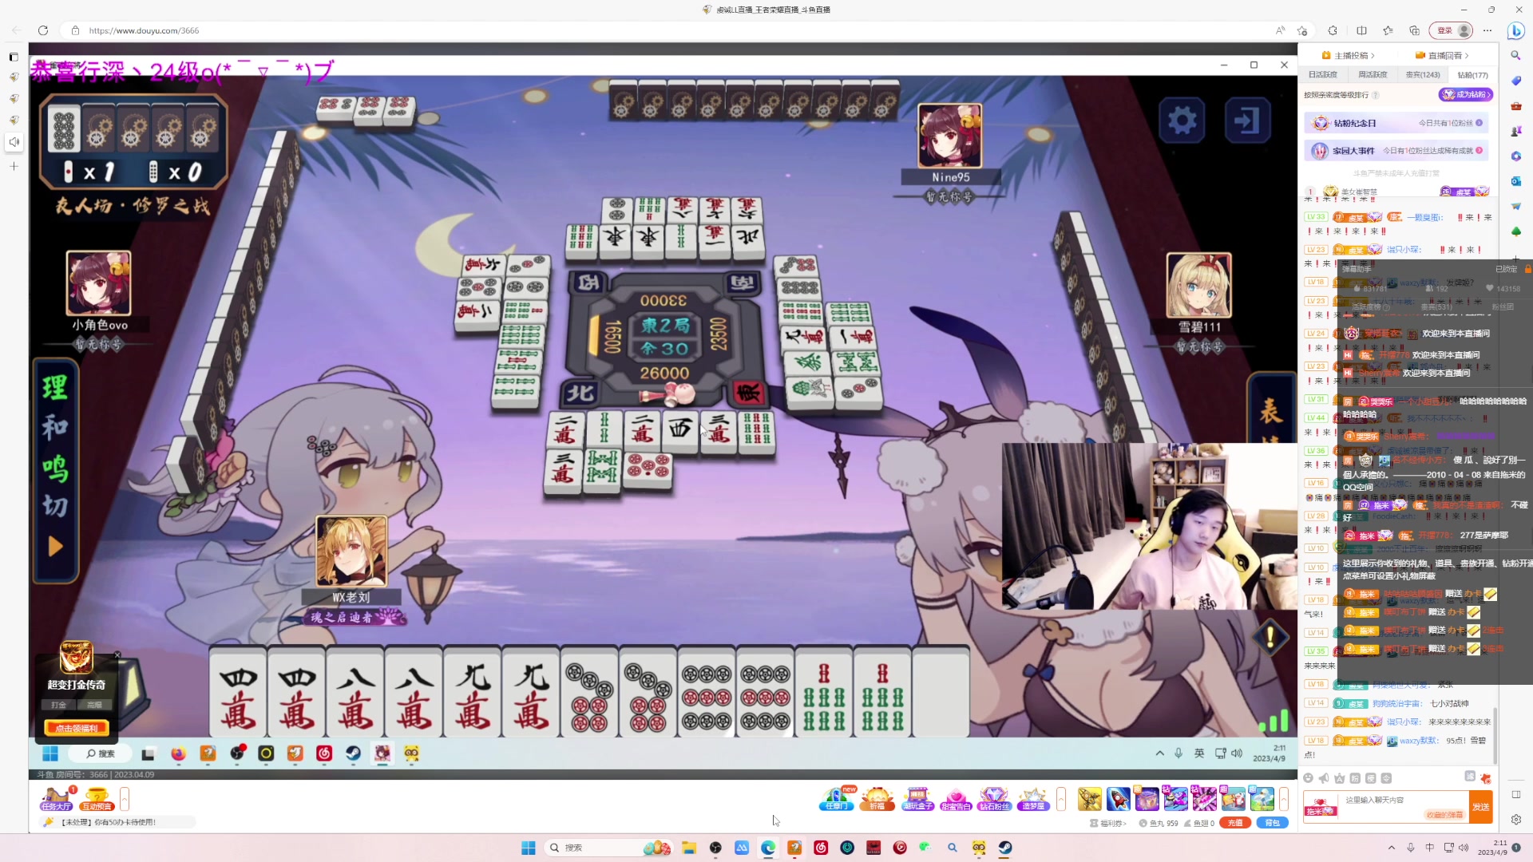Open the browser split screen view
Viewport: 1533px width, 862px height.
(x=1362, y=30)
